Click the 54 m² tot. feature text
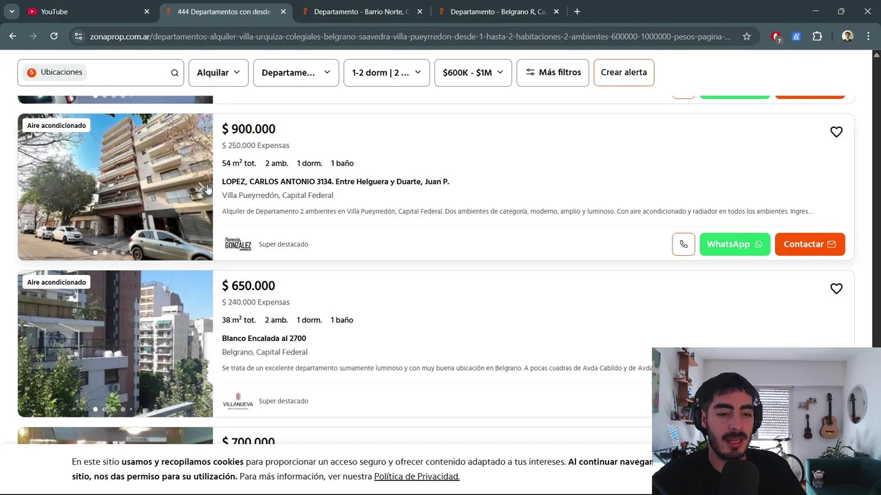 click(x=239, y=163)
